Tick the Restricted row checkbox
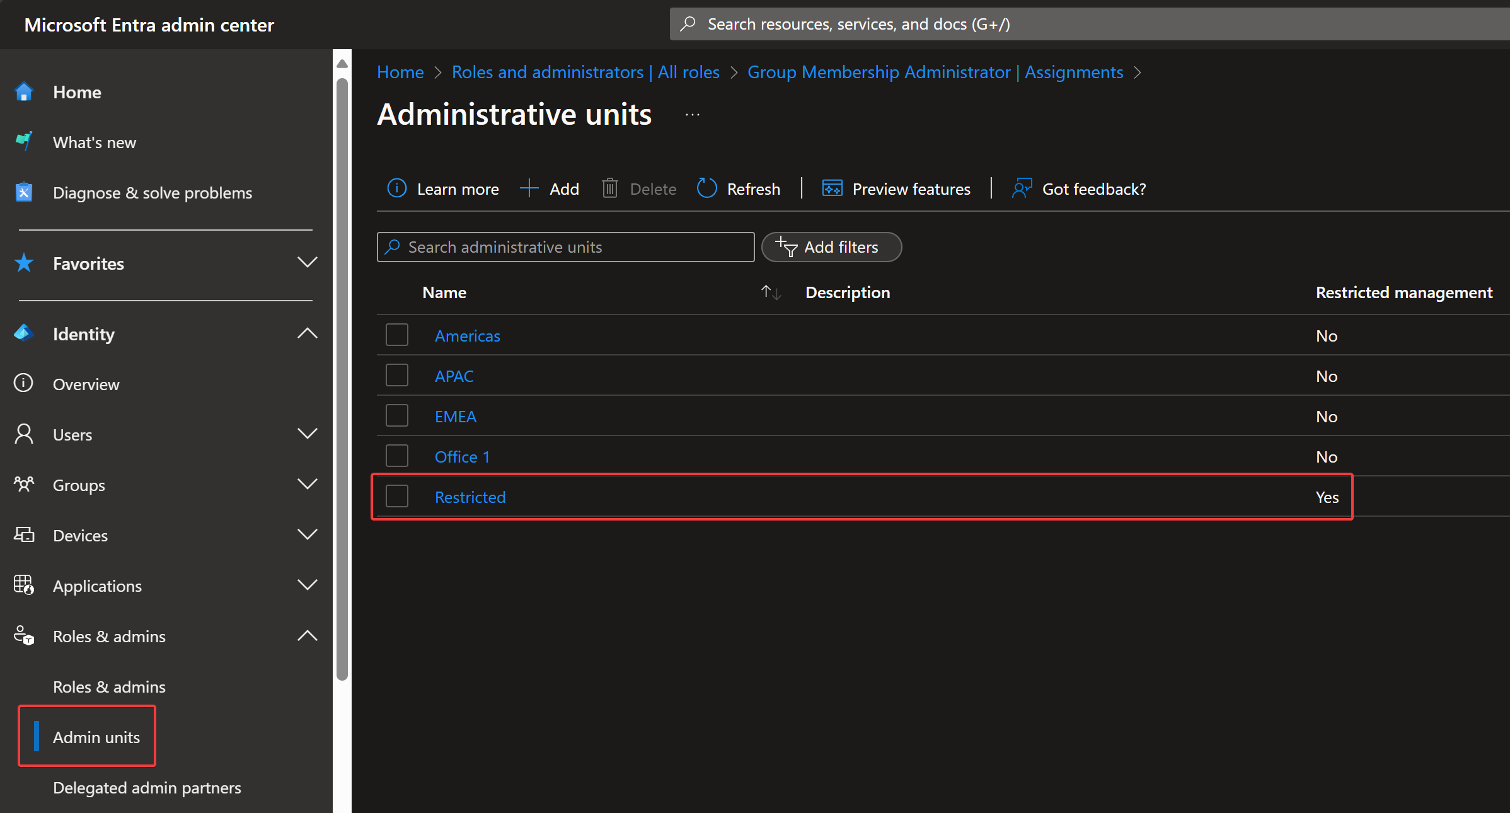Viewport: 1510px width, 813px height. 397,497
